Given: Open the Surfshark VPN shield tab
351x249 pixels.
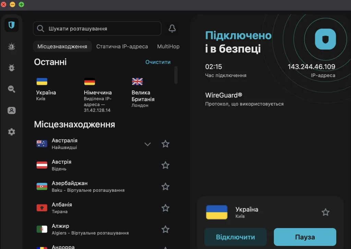Looking at the screenshot, I should [11, 25].
